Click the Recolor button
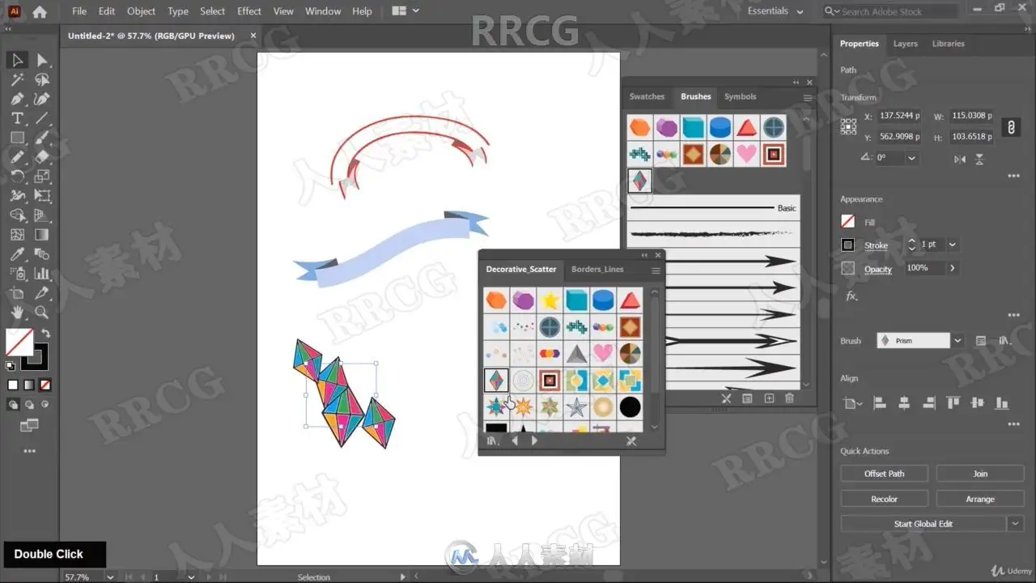The height and width of the screenshot is (583, 1036). pos(885,499)
